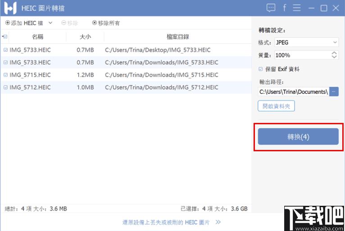
Task: Select file name IMG_5715.HEIC
Action: tap(30, 75)
